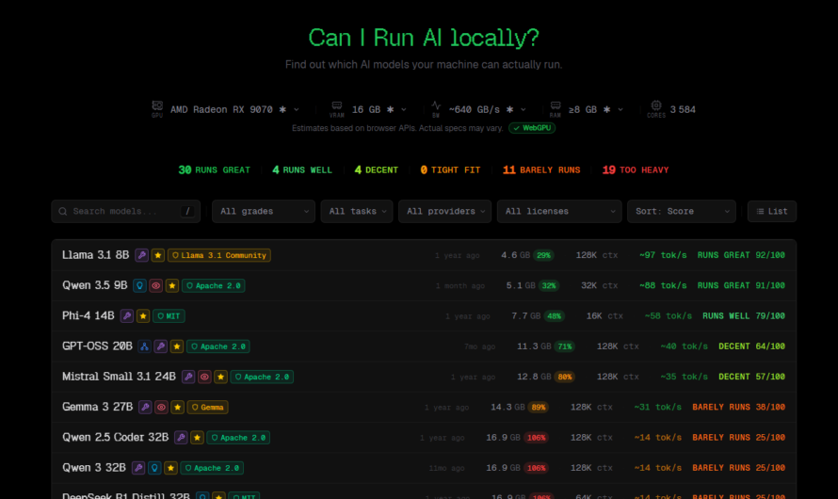Image resolution: width=838 pixels, height=499 pixels.
Task: Click the star icon on Mistral Small 3.1 24B
Action: pos(220,378)
